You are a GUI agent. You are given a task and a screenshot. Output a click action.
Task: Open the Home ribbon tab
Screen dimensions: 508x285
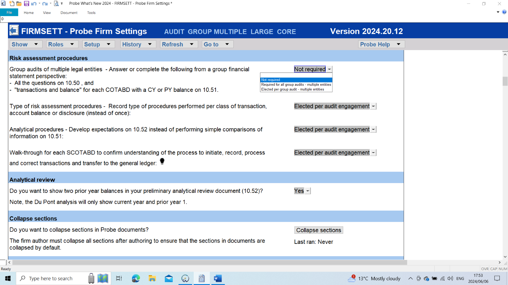pyautogui.click(x=29, y=13)
